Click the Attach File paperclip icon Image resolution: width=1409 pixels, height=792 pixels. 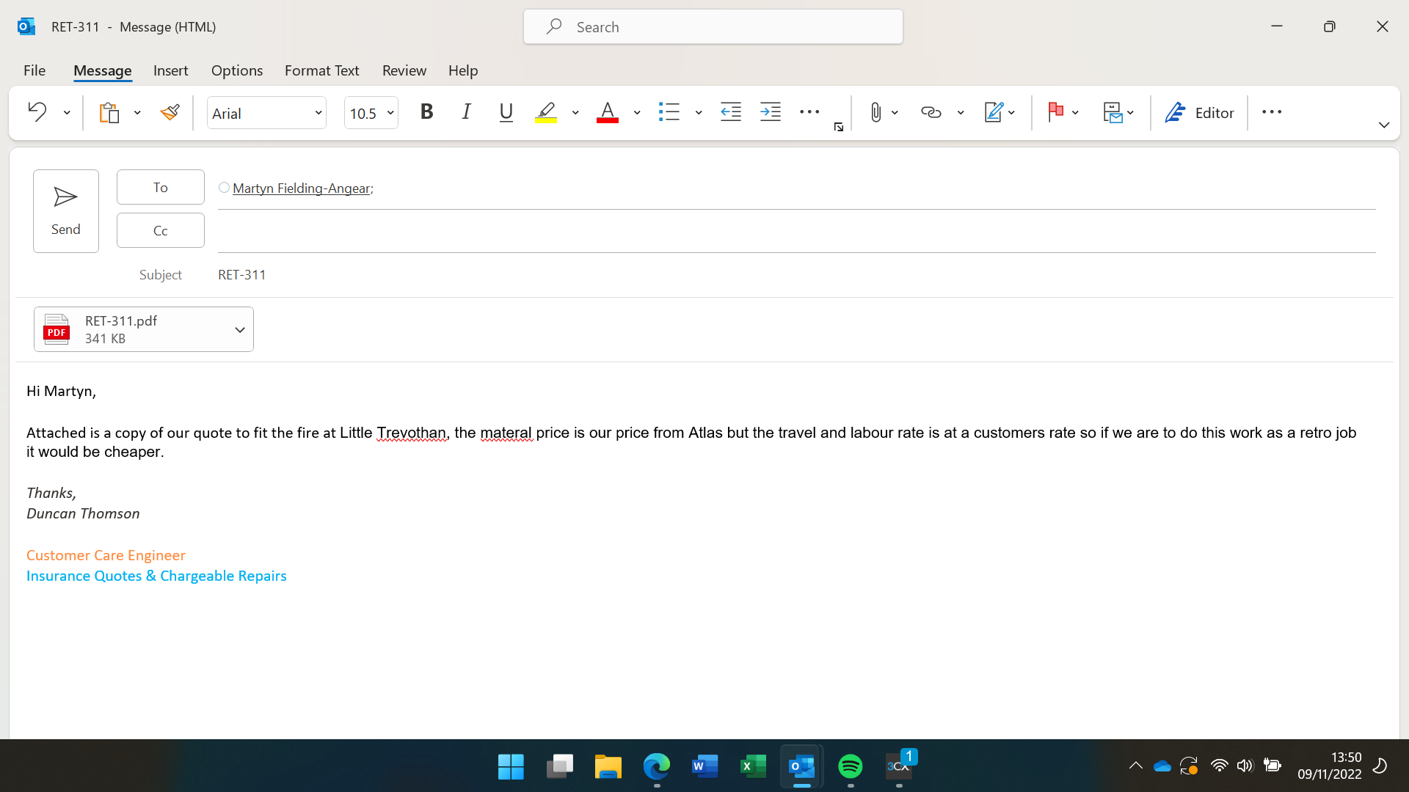pos(875,112)
